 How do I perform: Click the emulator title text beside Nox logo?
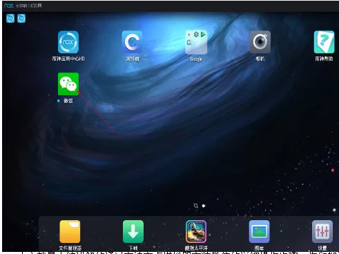(x=29, y=6)
